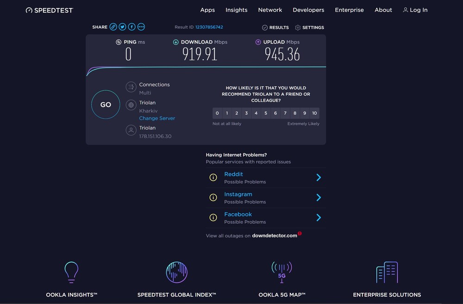Image resolution: width=463 pixels, height=304 pixels.
Task: Click the Instagram info warning icon
Action: pos(213,197)
